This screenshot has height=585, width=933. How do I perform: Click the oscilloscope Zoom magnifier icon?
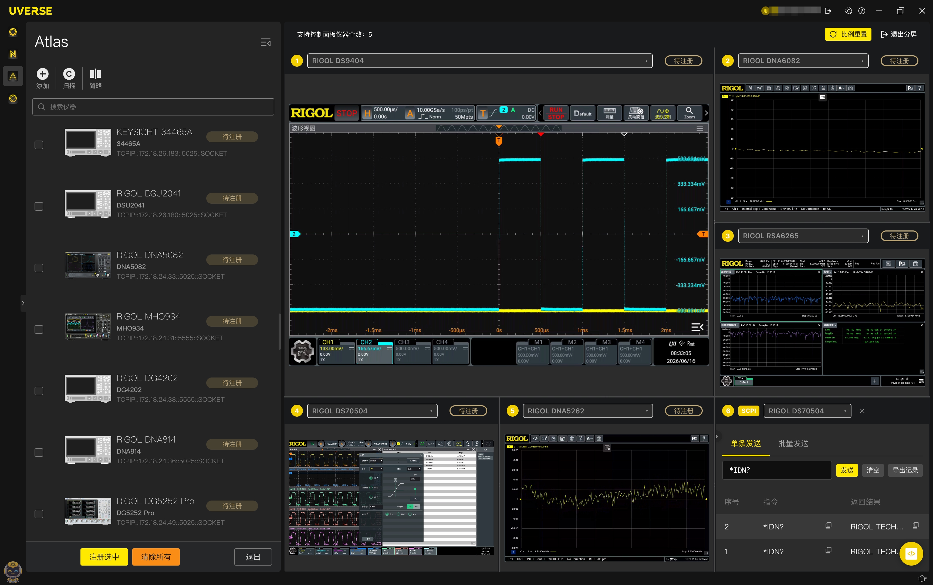click(x=689, y=113)
